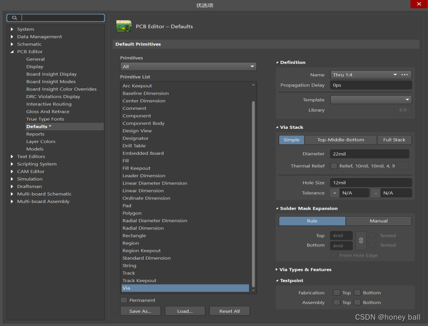
Task: Click the search magnifier icon
Action: click(15, 18)
